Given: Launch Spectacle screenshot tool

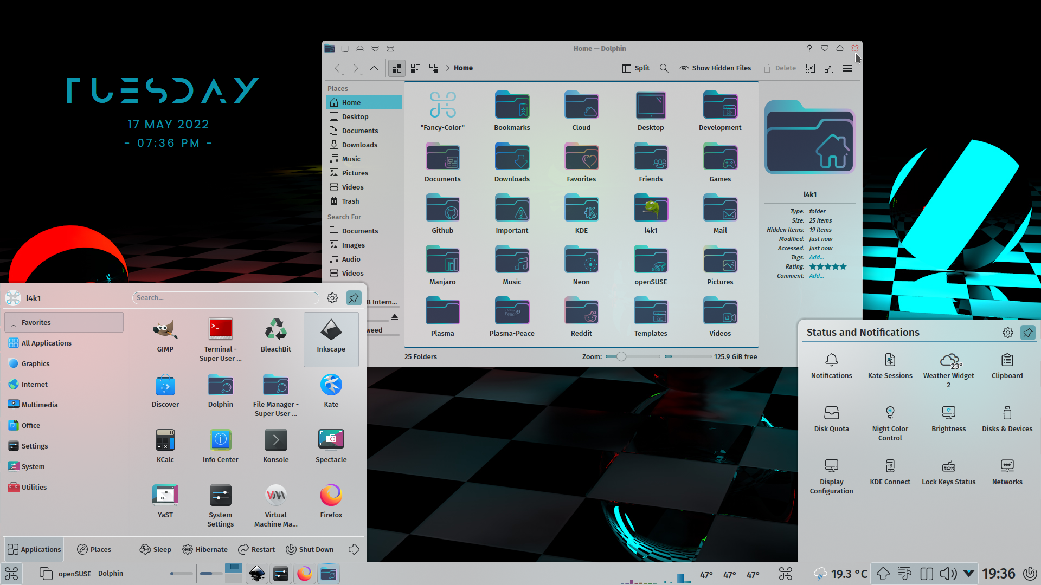Looking at the screenshot, I should point(331,446).
